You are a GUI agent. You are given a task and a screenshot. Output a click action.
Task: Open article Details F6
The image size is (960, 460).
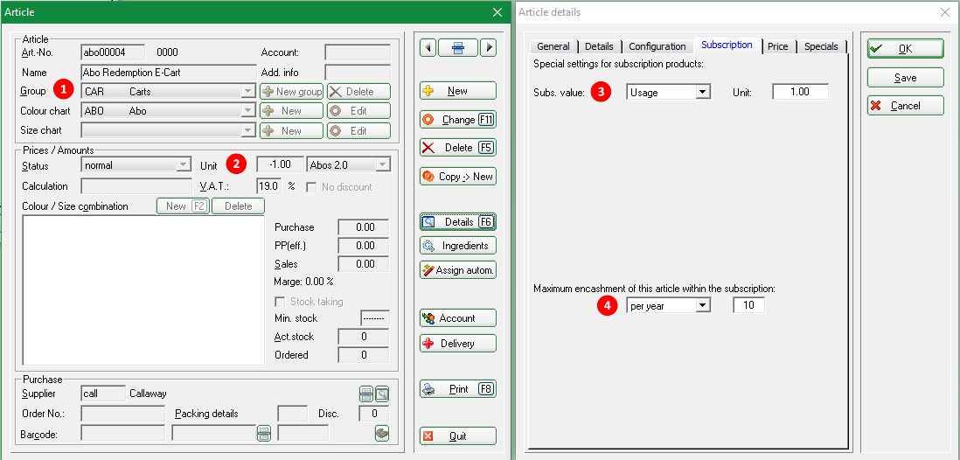(458, 222)
